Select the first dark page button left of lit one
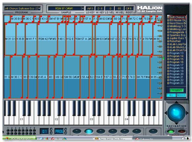The width and height of the screenshot is (192, 142). (77, 131)
